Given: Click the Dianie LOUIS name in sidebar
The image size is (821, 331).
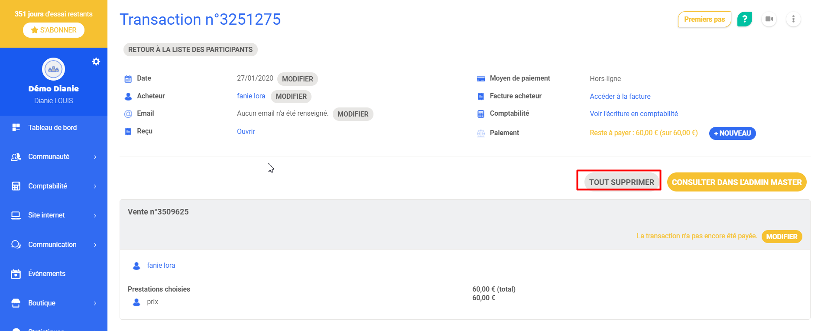Looking at the screenshot, I should point(54,101).
